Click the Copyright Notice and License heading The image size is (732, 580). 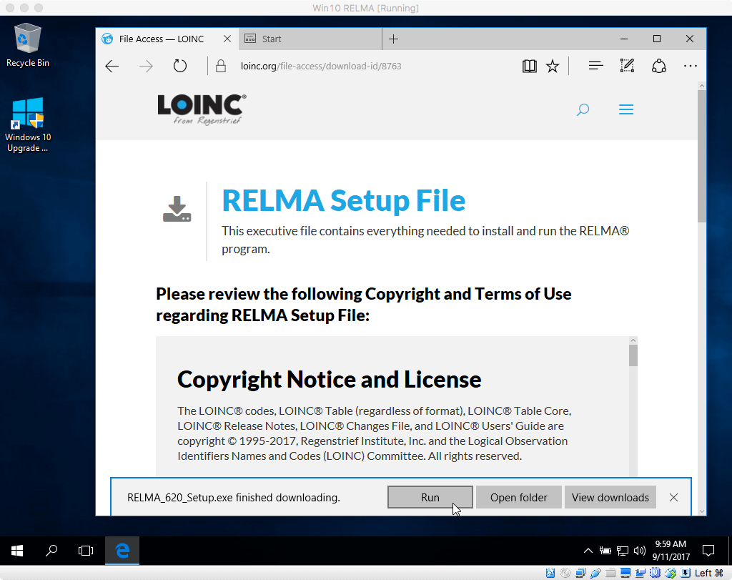tap(329, 379)
